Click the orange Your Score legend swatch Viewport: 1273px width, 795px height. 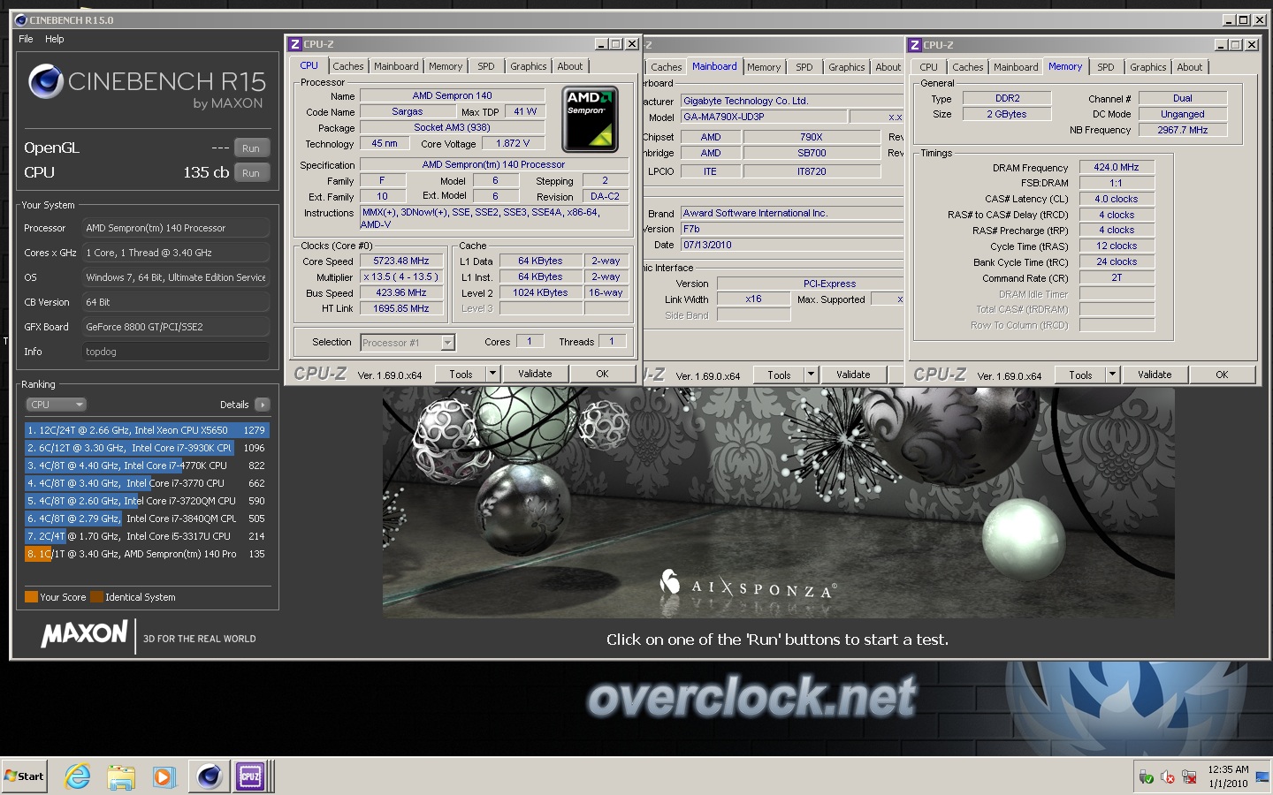(31, 597)
